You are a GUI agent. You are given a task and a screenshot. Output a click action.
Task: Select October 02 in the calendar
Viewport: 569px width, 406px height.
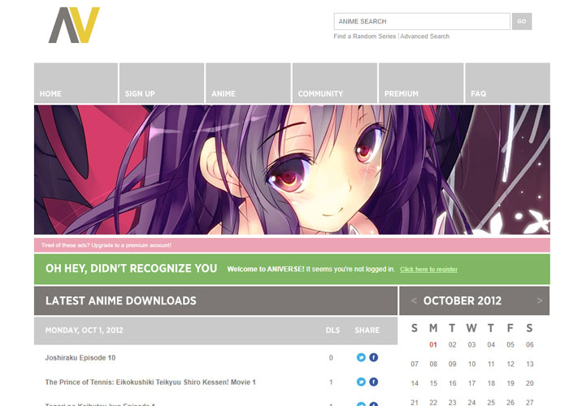[x=452, y=345]
